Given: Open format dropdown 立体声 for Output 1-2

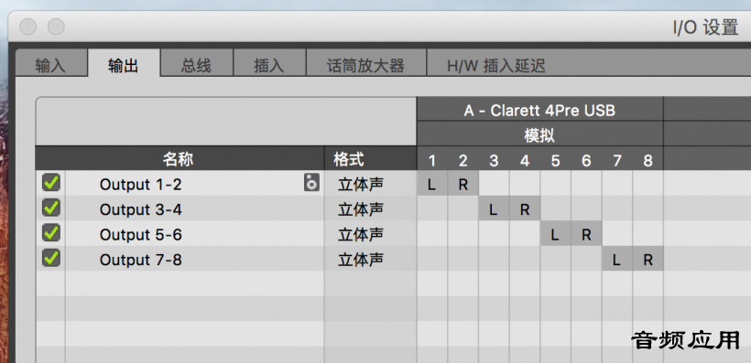Looking at the screenshot, I should [361, 184].
